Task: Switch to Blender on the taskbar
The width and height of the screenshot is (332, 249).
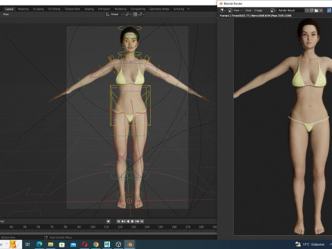Action: pyautogui.click(x=130, y=244)
